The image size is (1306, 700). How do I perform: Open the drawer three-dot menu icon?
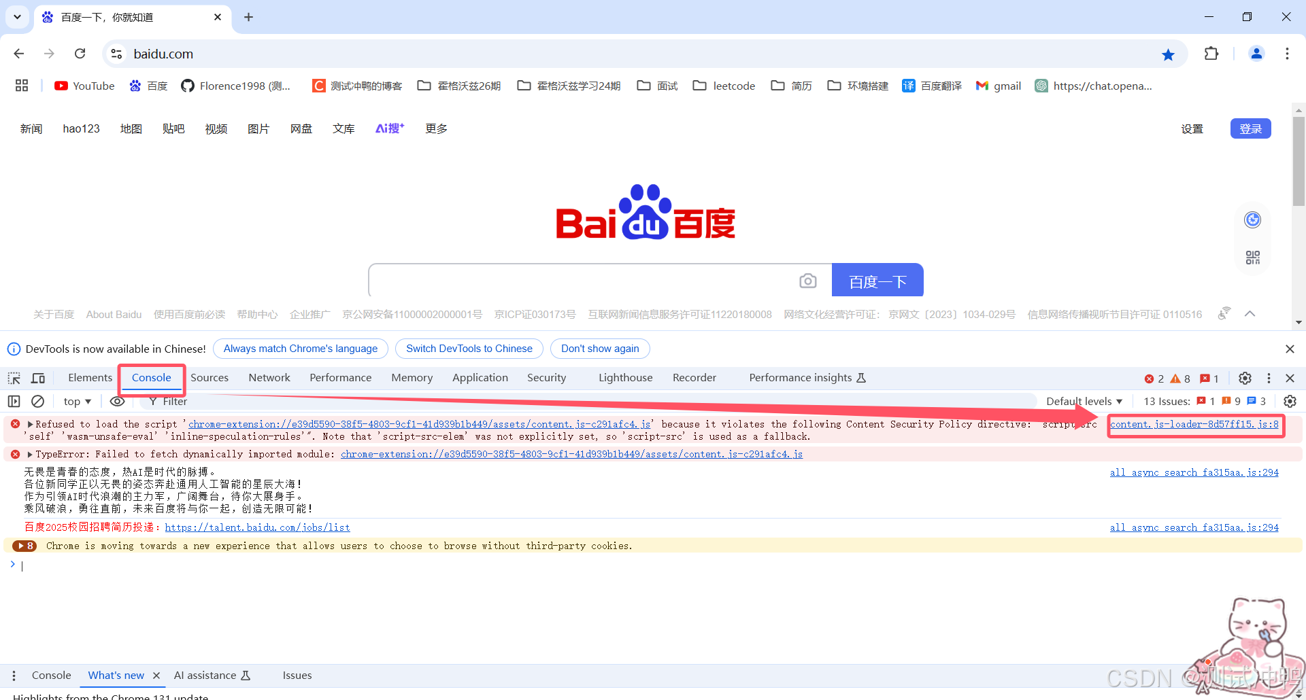pos(14,676)
